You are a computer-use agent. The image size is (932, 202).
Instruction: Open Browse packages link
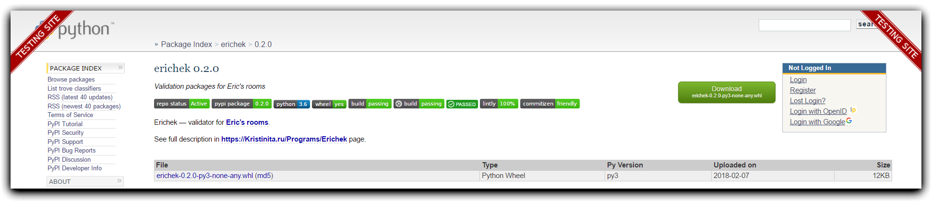[x=71, y=80]
